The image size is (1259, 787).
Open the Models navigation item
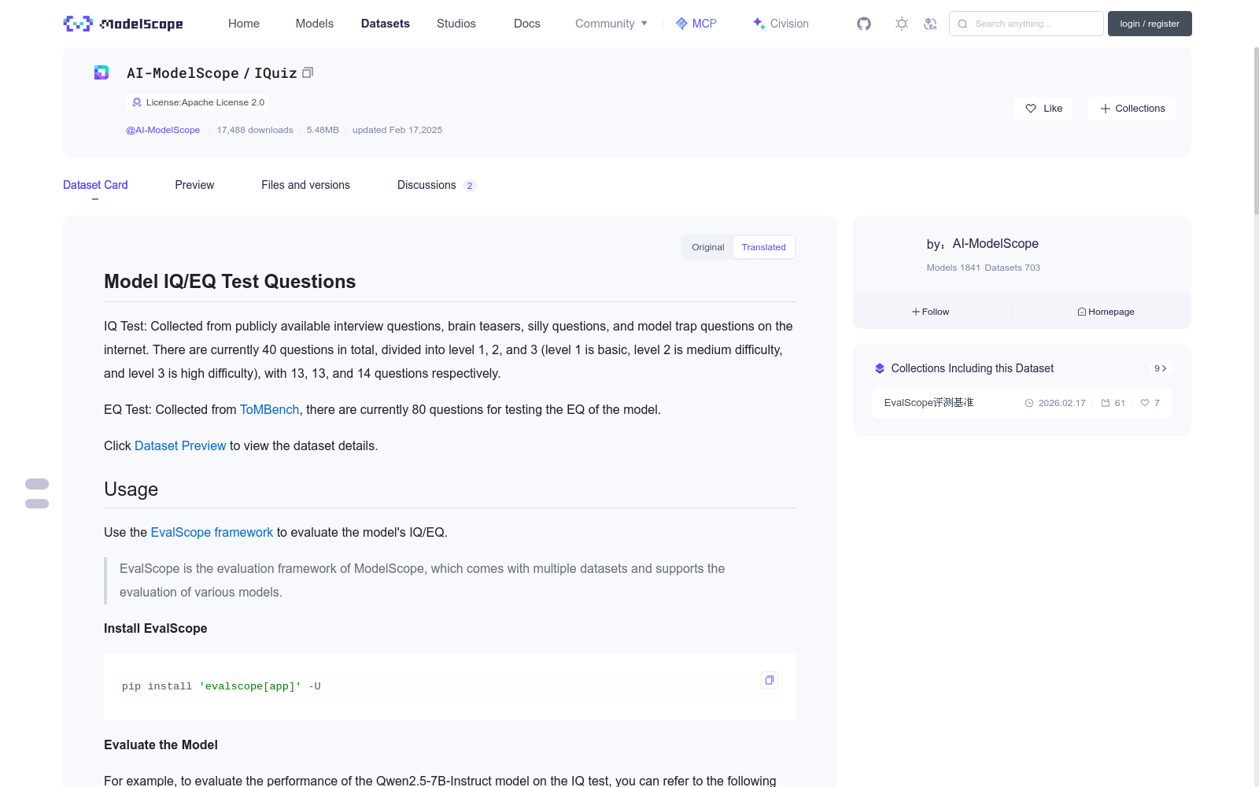[x=315, y=24]
